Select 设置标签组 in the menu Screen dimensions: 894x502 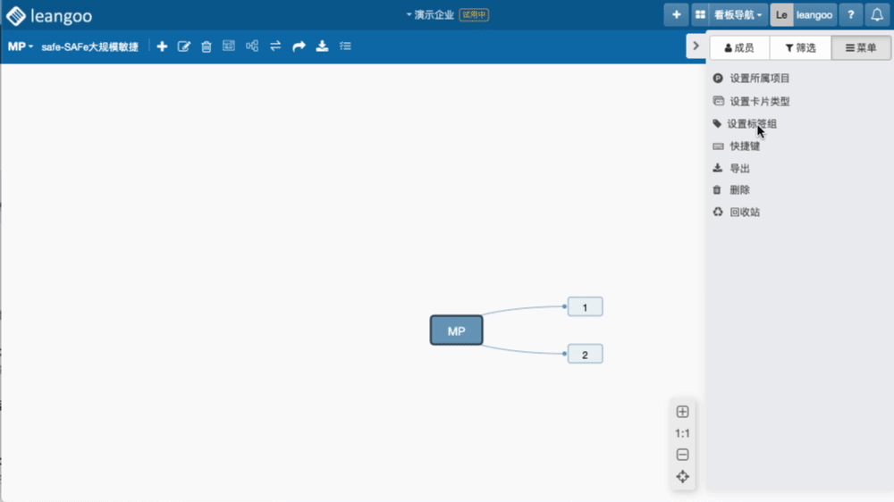[751, 124]
